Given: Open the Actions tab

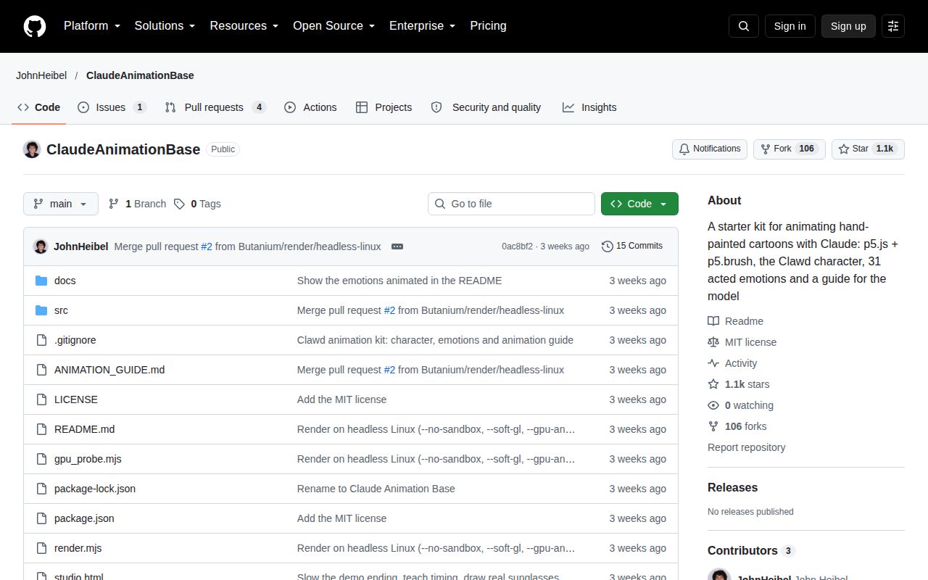Looking at the screenshot, I should coord(310,107).
